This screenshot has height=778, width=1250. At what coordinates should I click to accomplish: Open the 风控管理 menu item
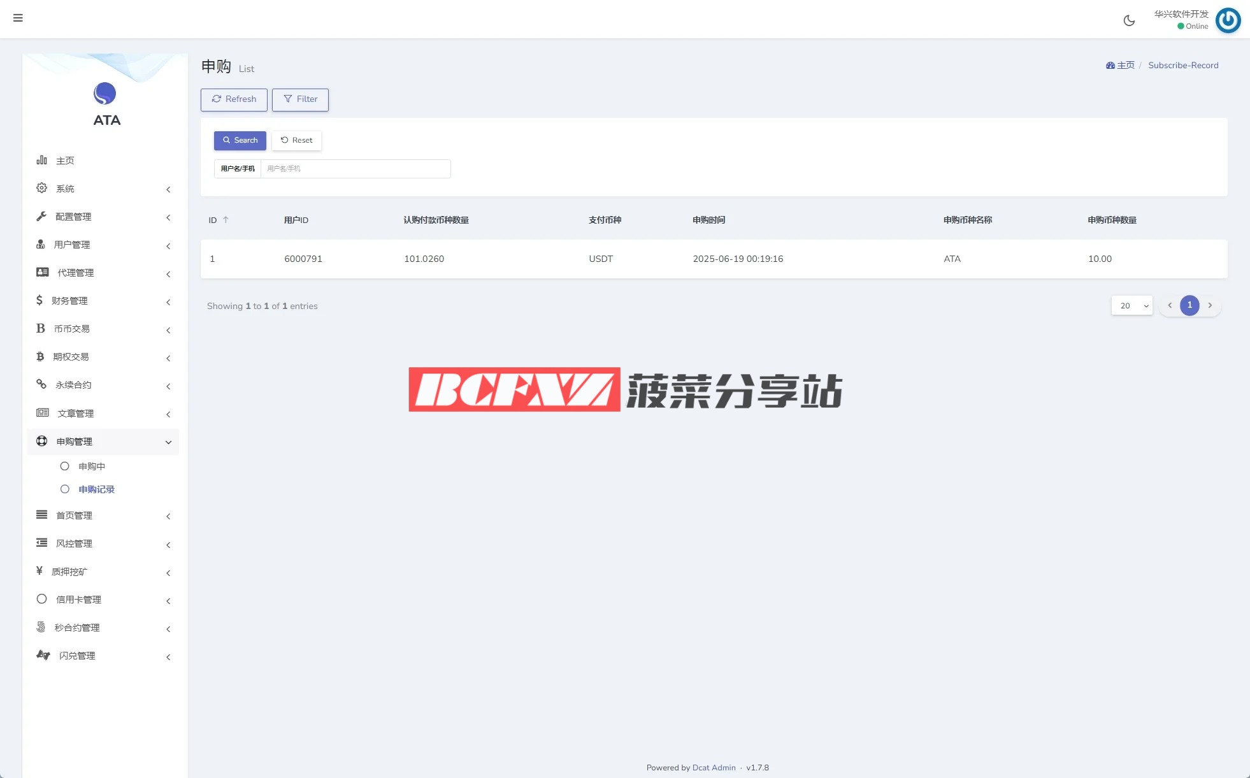pos(74,544)
